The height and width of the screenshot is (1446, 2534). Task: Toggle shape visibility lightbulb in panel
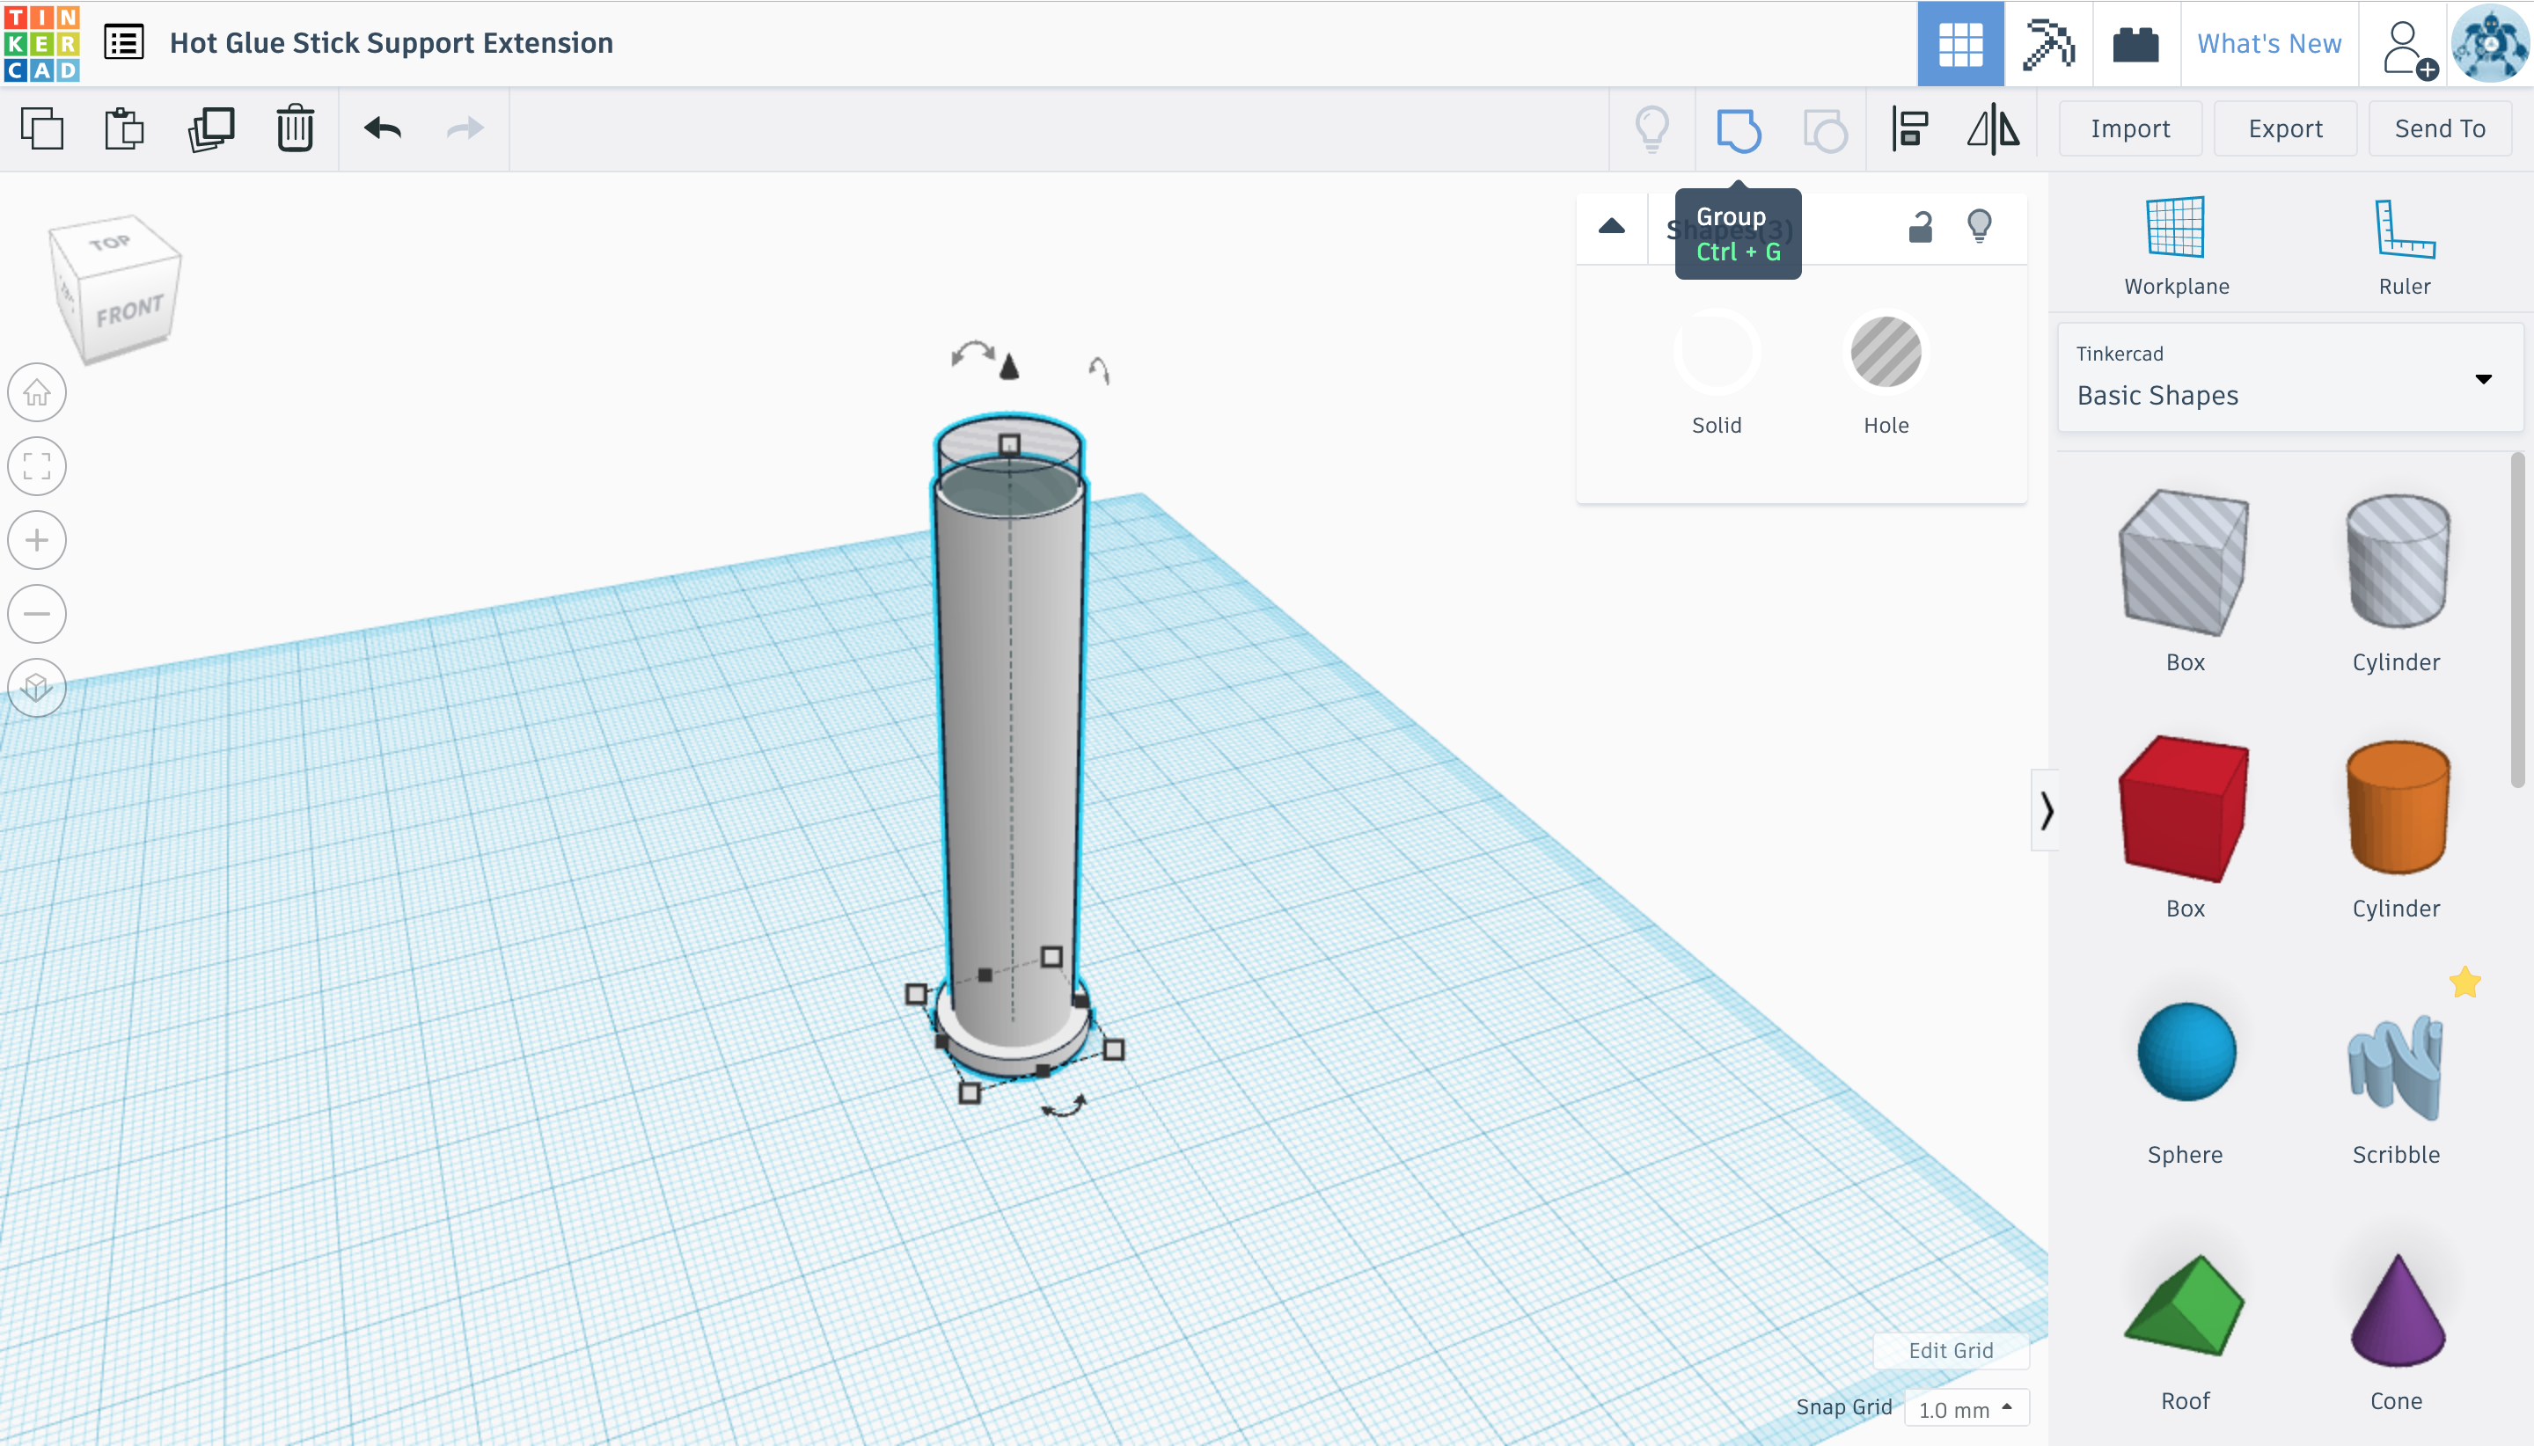tap(1979, 226)
